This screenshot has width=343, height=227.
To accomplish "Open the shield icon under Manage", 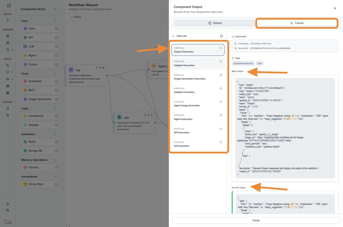I will tap(8, 49).
